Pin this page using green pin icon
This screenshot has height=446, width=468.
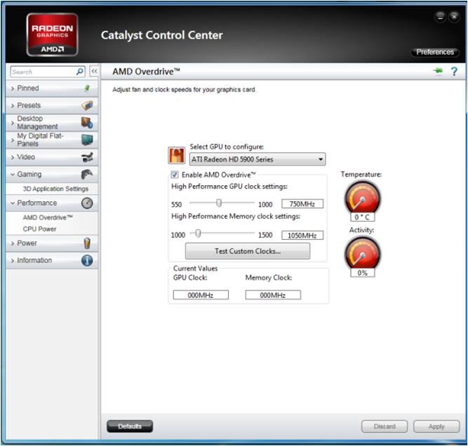[x=438, y=71]
